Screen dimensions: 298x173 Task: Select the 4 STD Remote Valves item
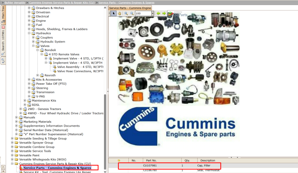click(x=64, y=54)
